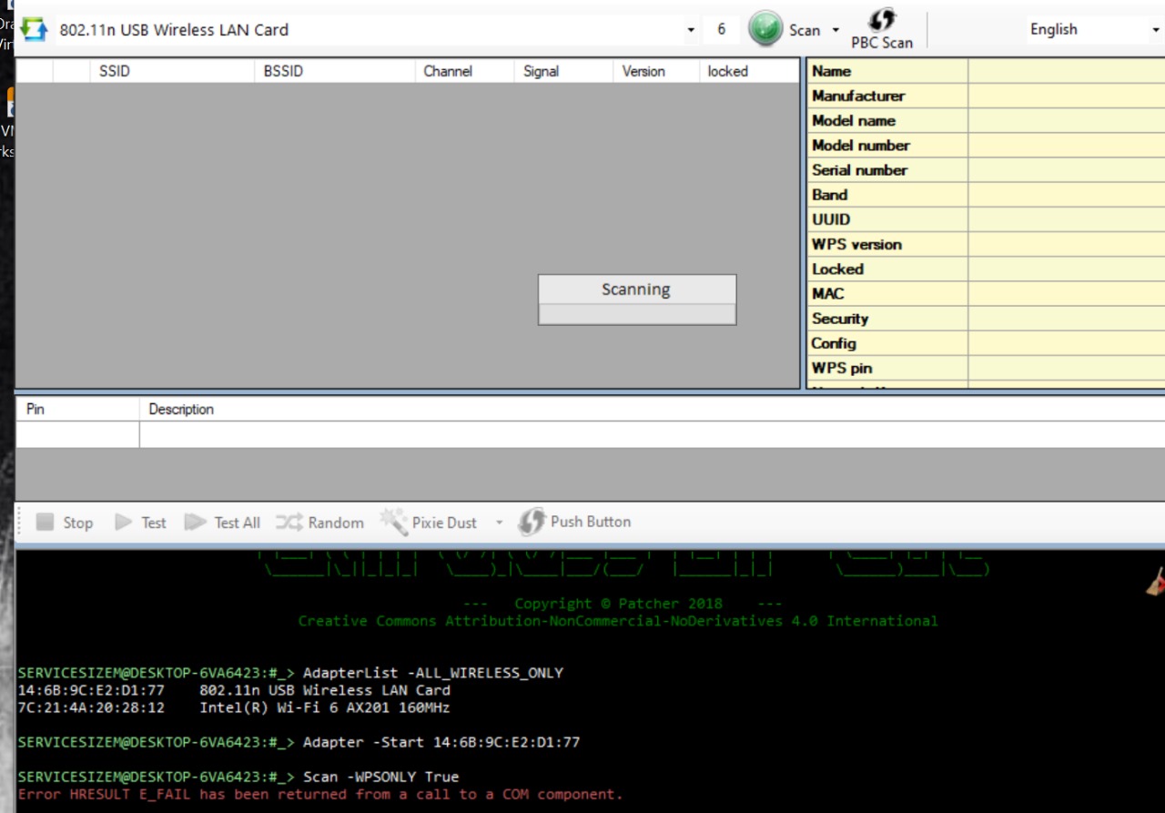1165x813 pixels.
Task: Click the Scan button label
Action: tap(805, 30)
